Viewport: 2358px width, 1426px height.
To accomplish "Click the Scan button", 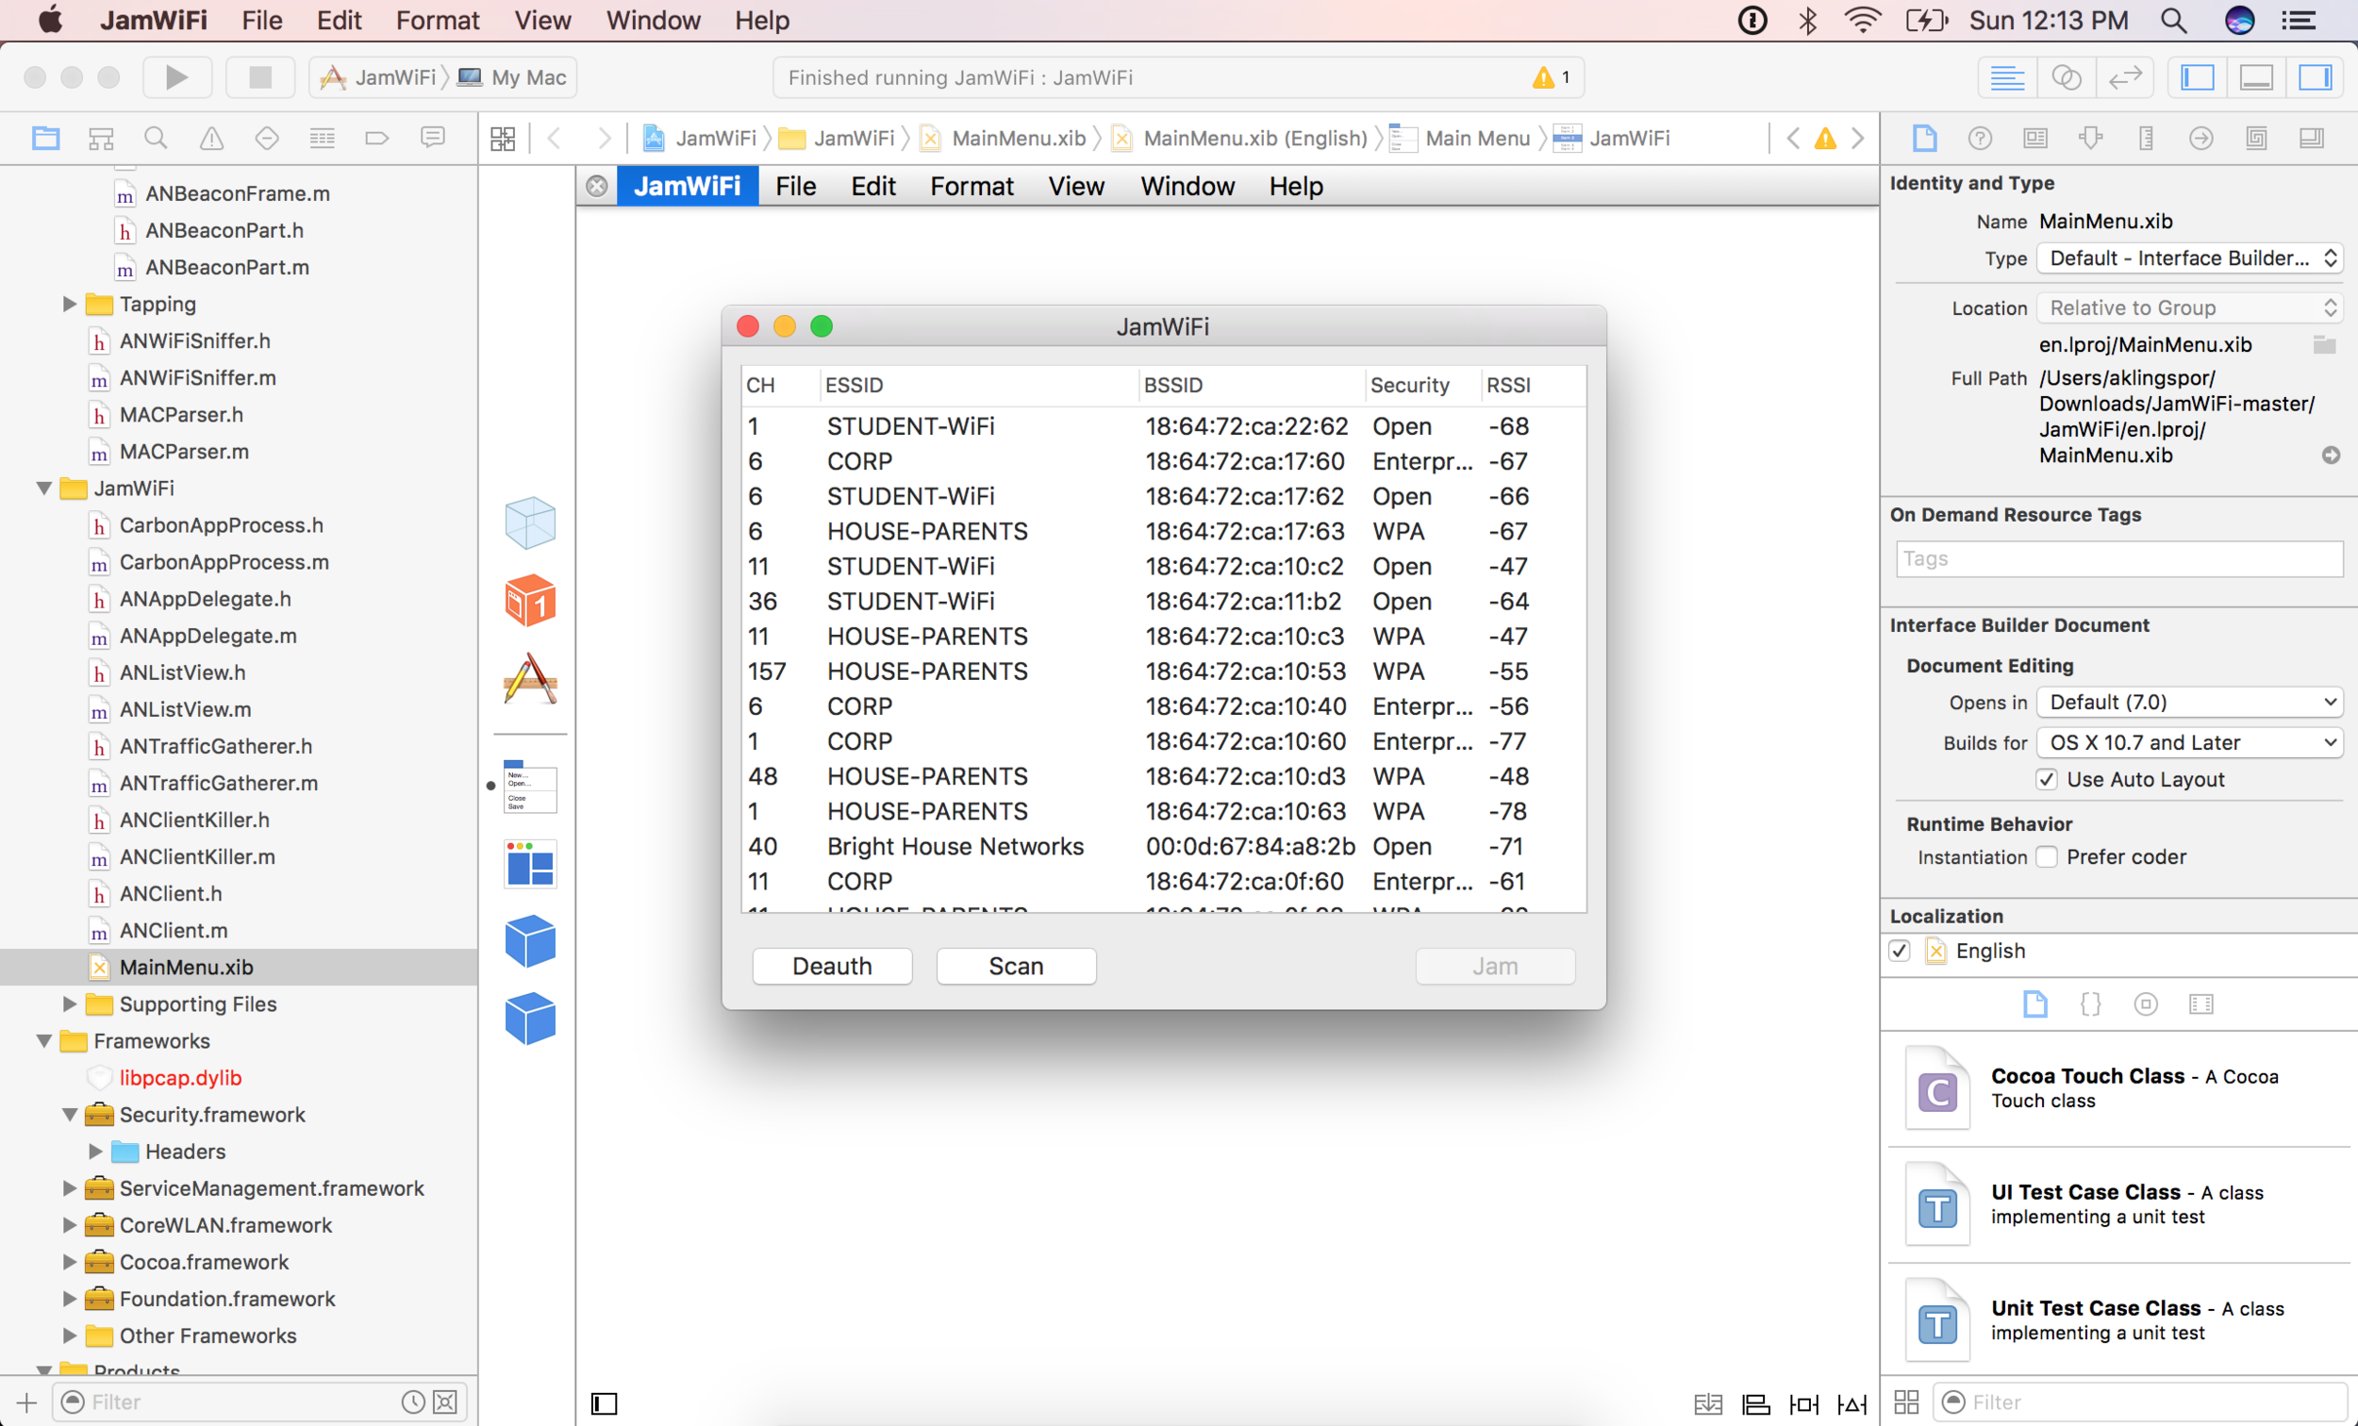I will pos(1016,967).
